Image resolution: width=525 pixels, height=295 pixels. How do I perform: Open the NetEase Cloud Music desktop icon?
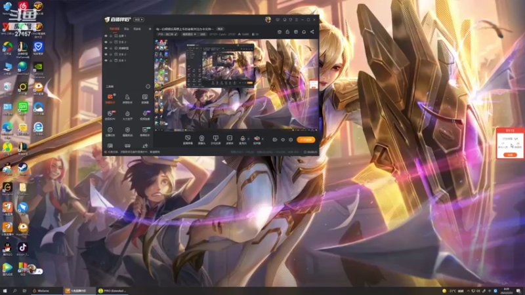[23, 7]
